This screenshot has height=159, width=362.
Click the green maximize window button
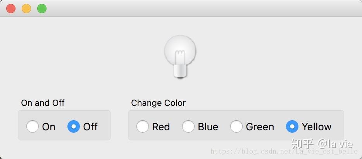click(x=42, y=9)
